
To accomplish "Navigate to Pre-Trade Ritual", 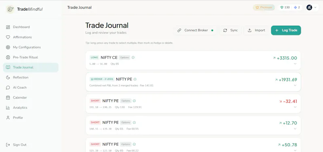I will [31, 57].
